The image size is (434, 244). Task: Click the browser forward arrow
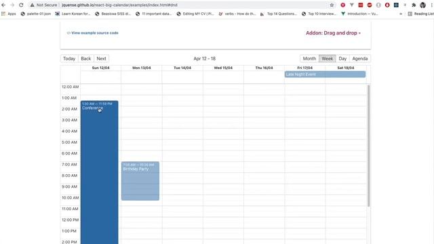pos(12,5)
